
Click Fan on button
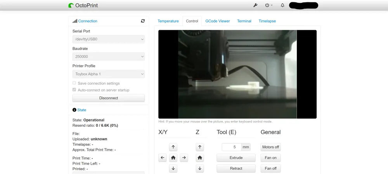click(270, 157)
